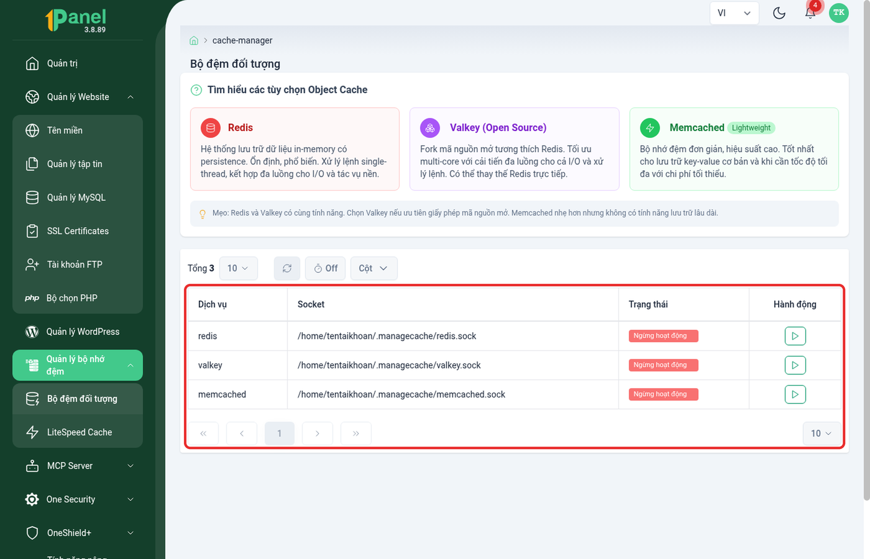Collapse Quản lý Website section
870x559 pixels.
click(130, 97)
